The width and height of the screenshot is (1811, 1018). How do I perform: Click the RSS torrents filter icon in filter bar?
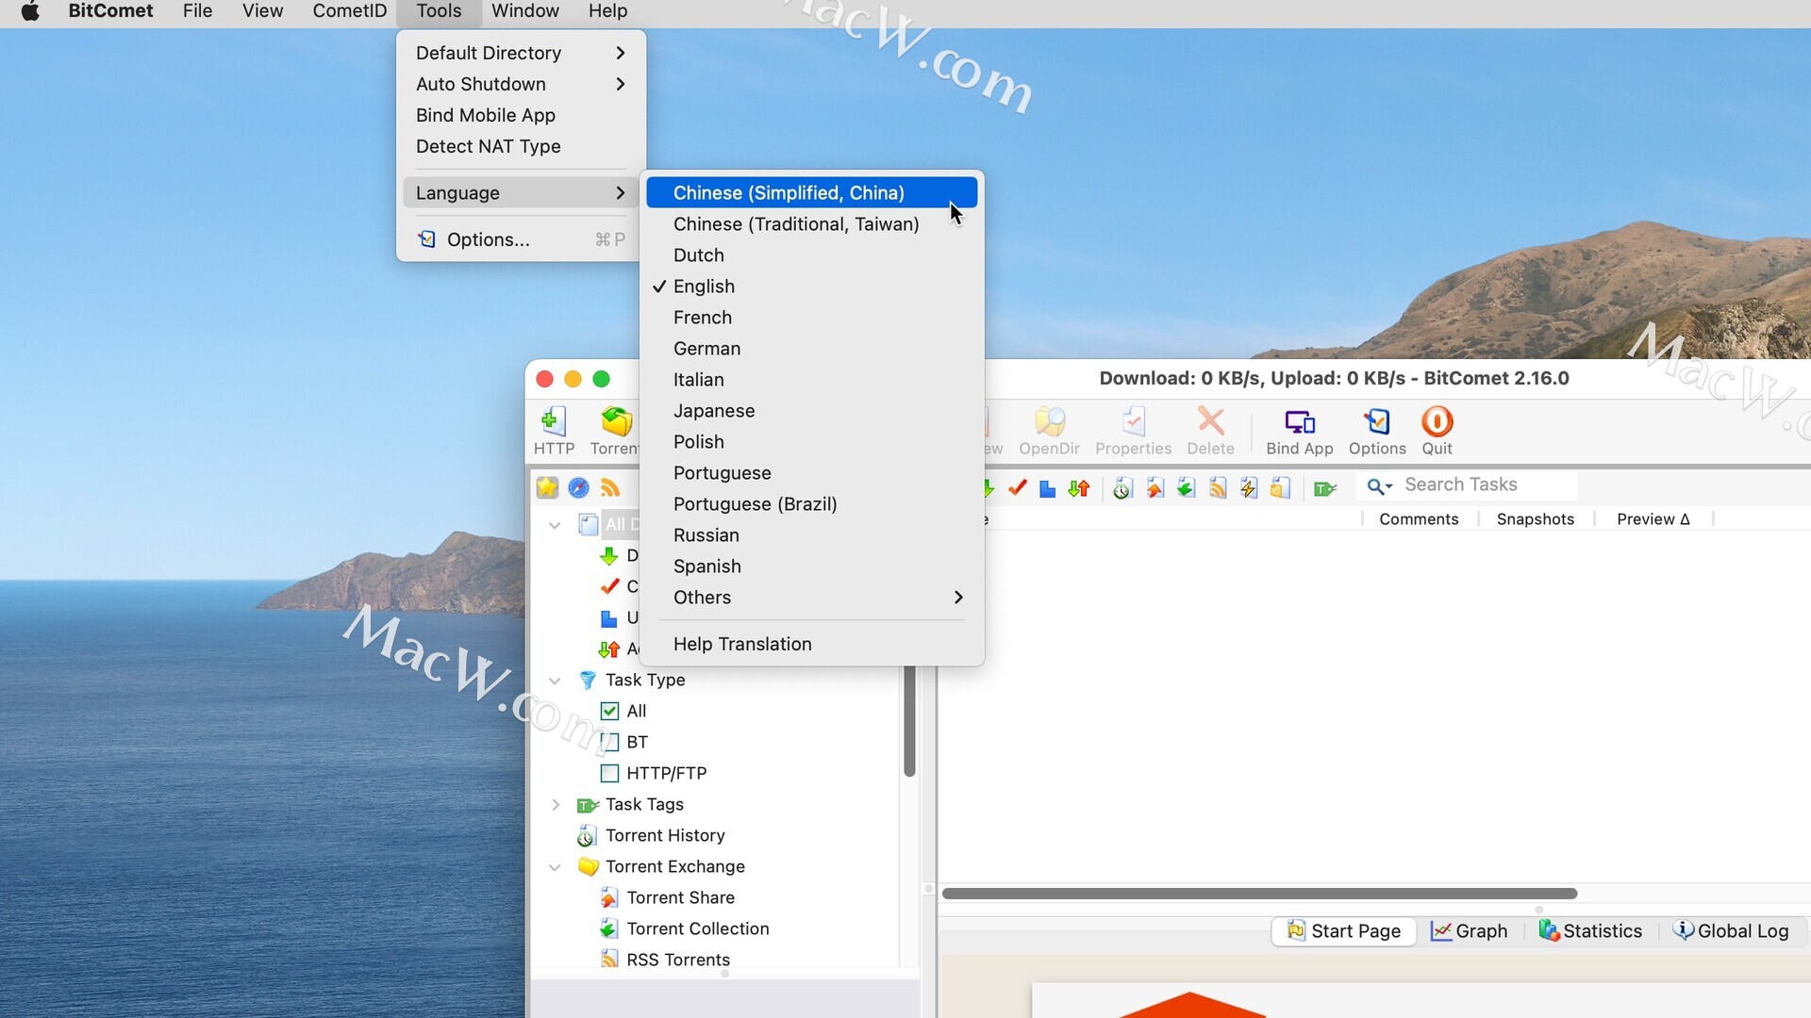tap(1218, 488)
